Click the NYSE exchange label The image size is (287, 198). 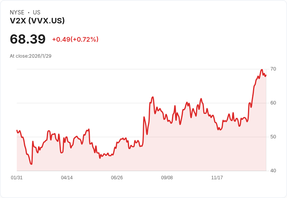pos(17,12)
